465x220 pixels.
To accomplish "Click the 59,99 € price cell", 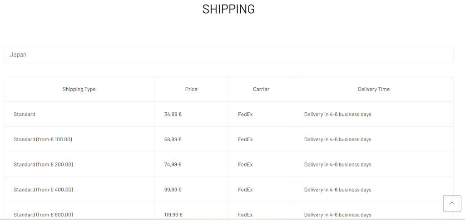I will [173, 139].
